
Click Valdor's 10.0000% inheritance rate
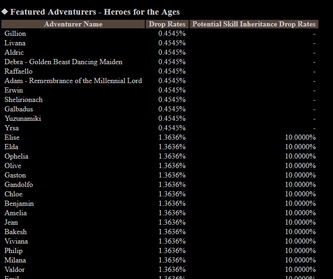[x=300, y=270]
